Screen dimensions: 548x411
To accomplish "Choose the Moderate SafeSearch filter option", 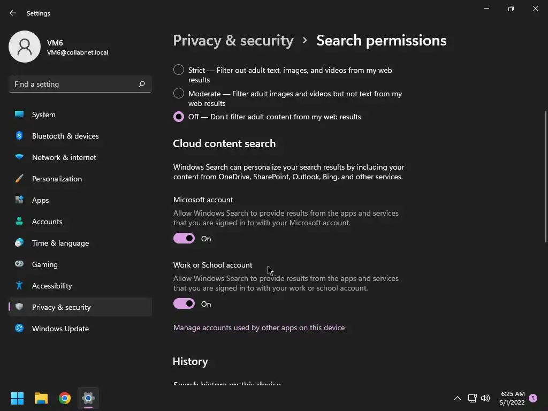I will (179, 94).
